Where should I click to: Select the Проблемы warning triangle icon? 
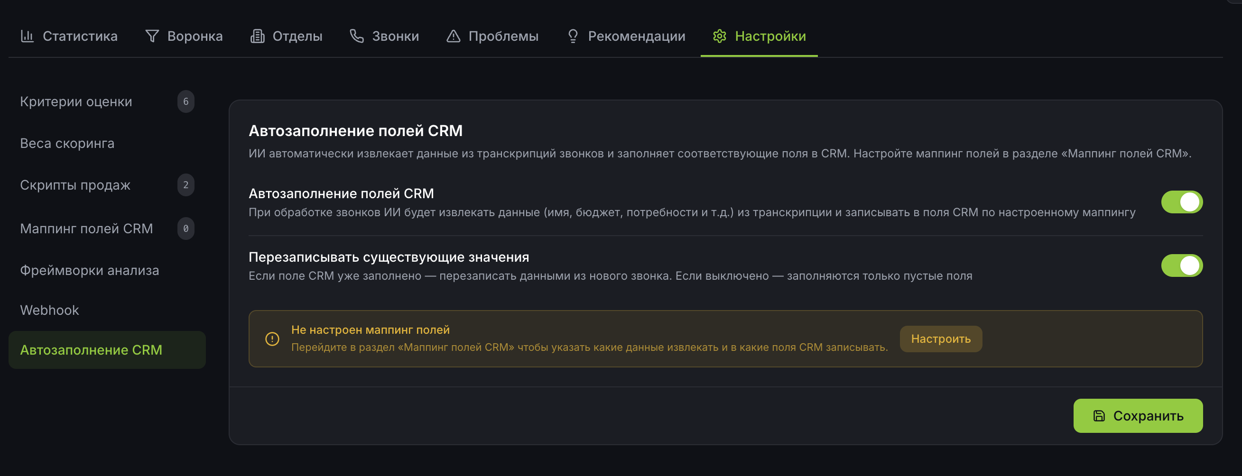tap(453, 36)
